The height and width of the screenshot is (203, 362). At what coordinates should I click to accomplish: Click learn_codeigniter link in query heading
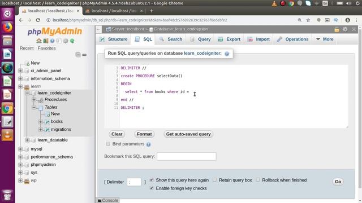(202, 54)
